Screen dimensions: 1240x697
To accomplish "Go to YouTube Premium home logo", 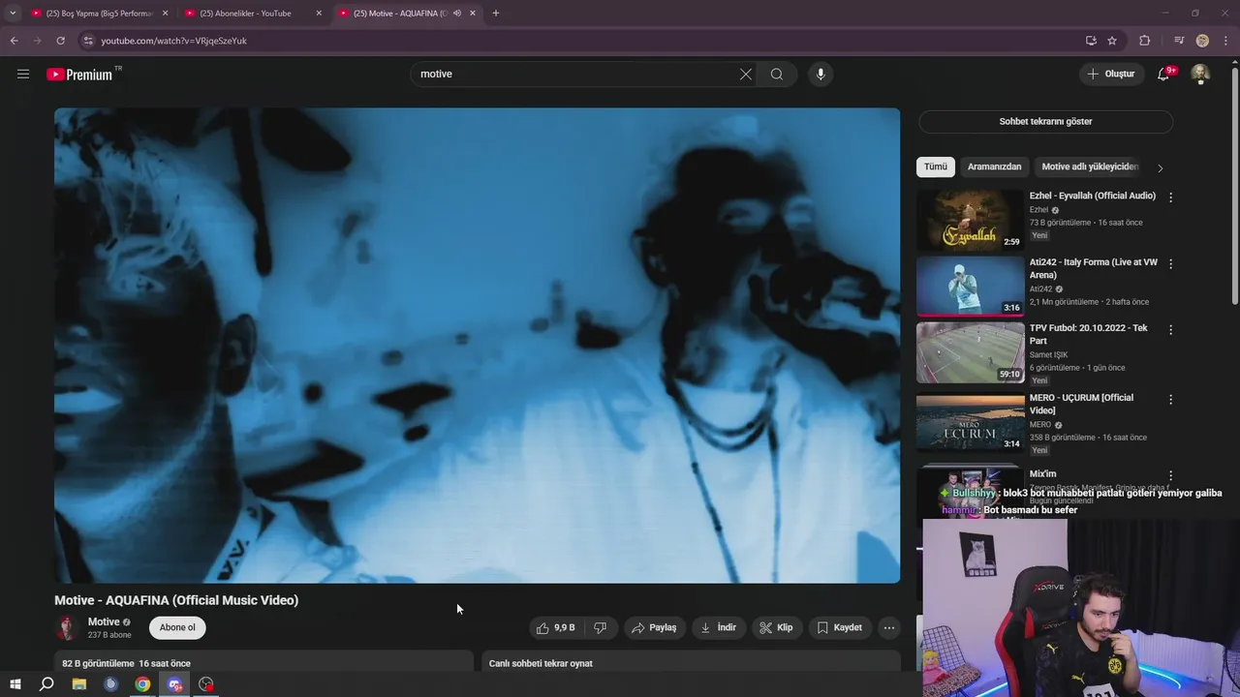I will pos(81,75).
